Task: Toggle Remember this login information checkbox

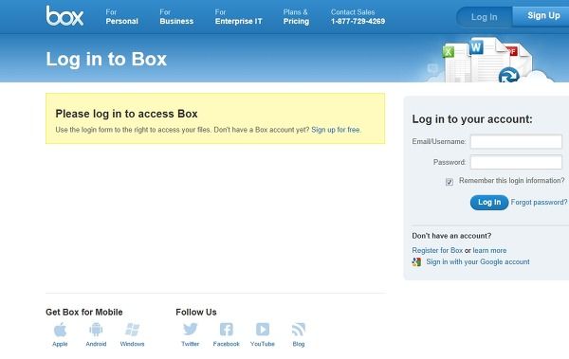Action: tap(450, 182)
